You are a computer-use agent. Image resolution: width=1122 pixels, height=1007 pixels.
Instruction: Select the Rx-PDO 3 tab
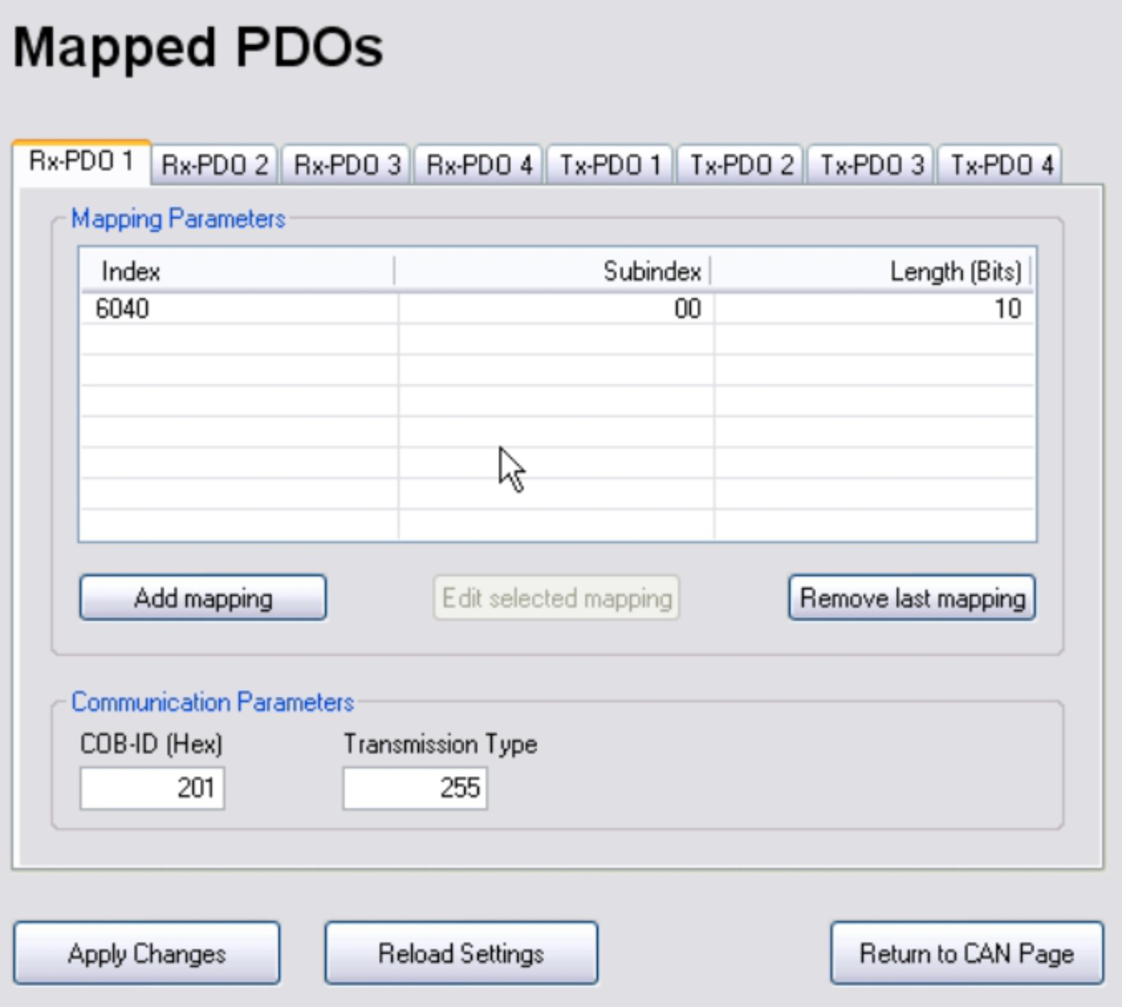point(347,165)
